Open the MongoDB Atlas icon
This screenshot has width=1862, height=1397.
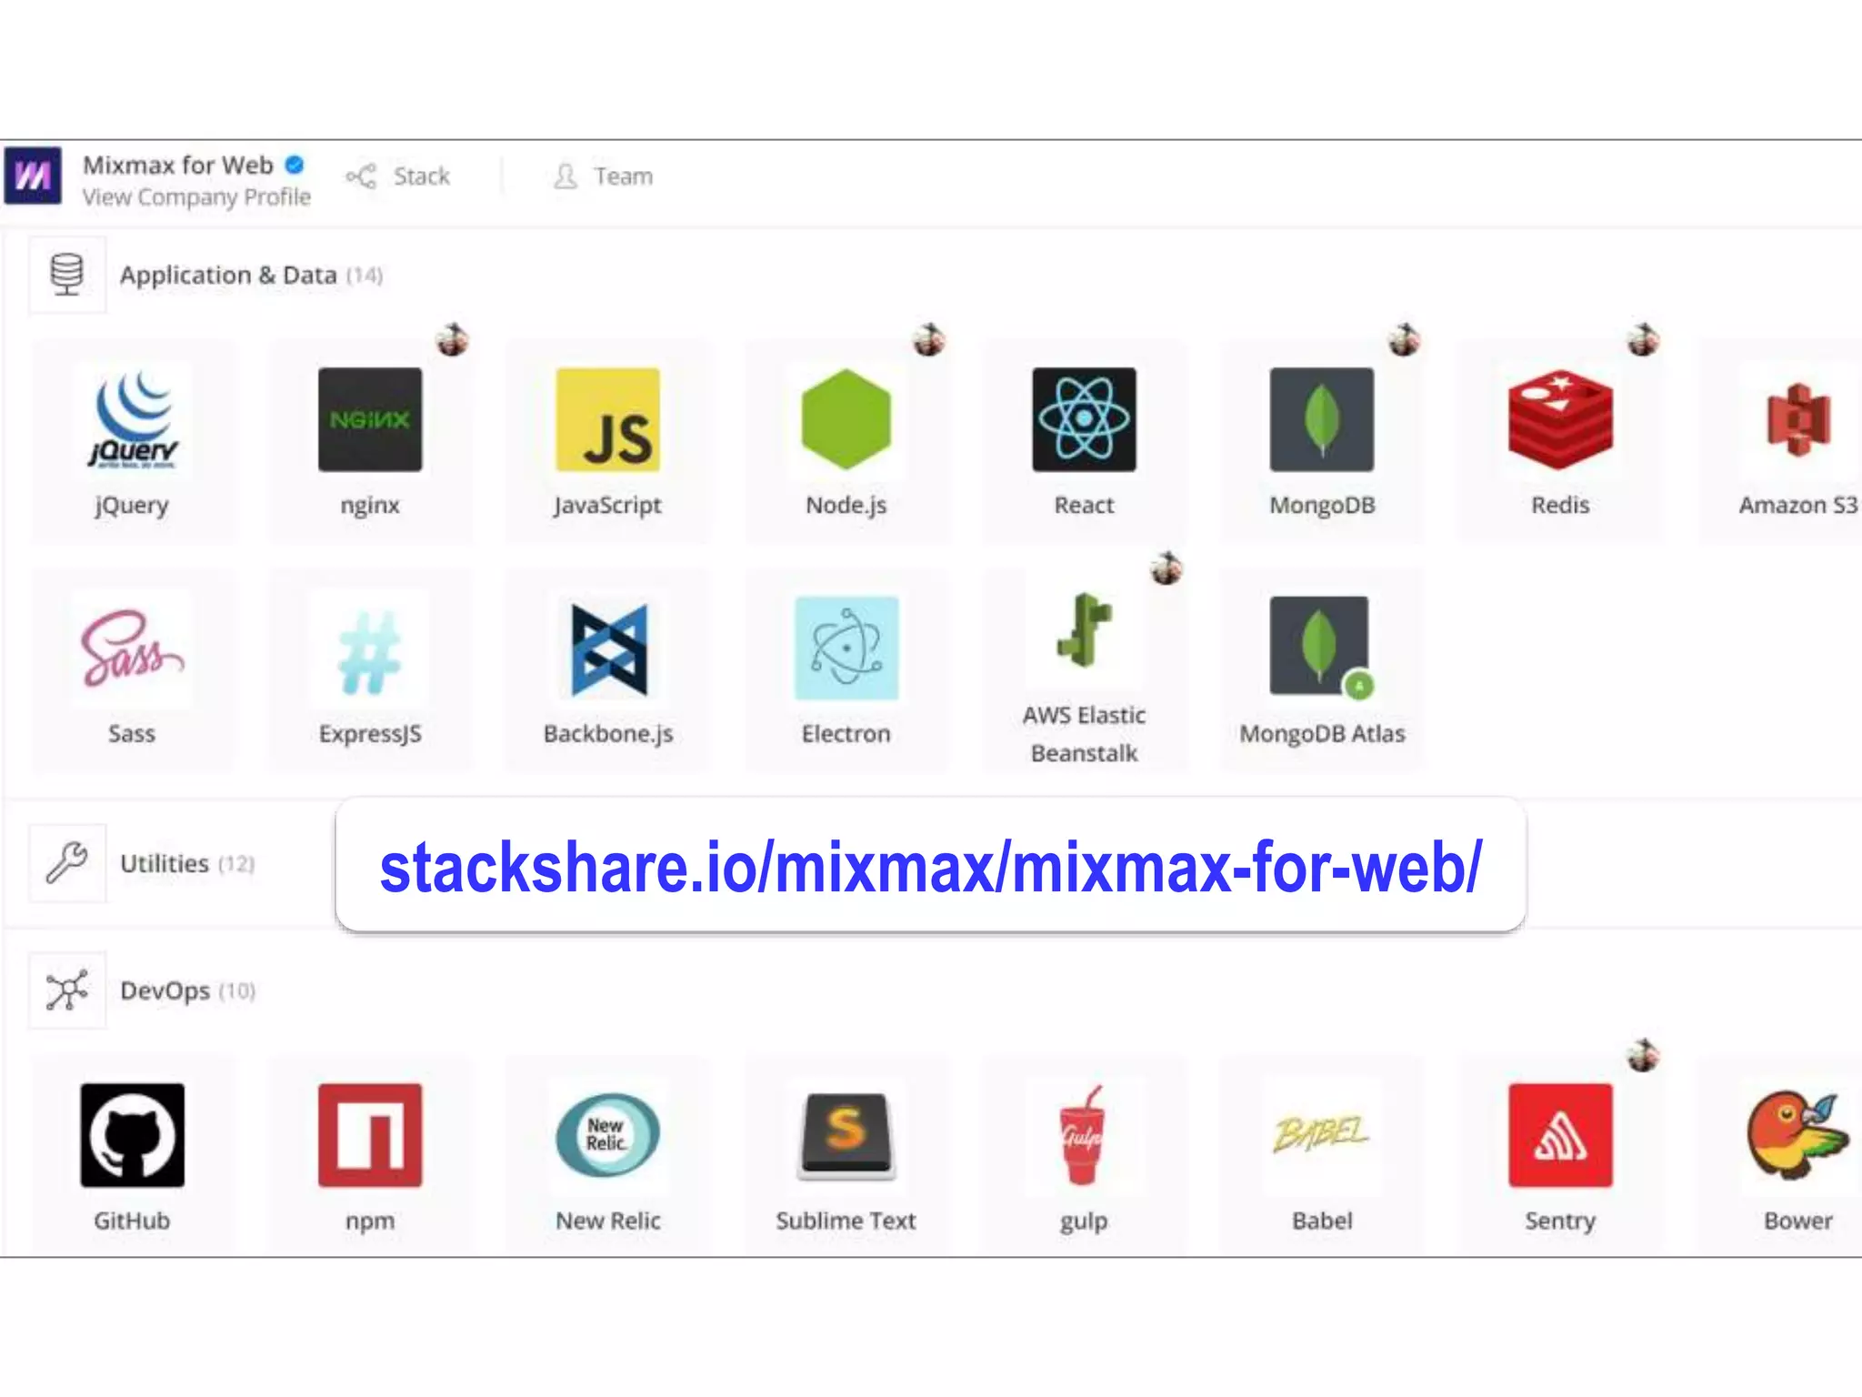pos(1321,647)
